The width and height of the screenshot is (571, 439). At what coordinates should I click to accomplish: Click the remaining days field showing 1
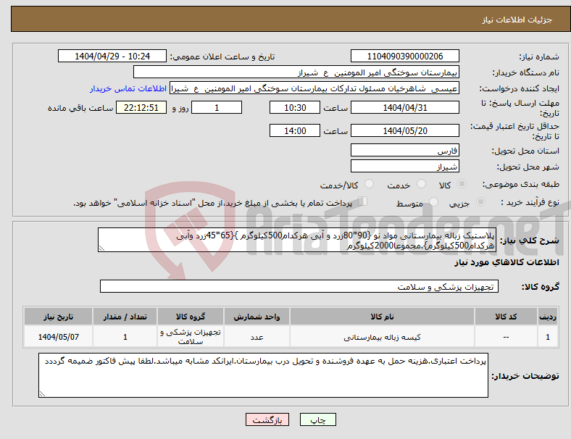click(x=217, y=107)
